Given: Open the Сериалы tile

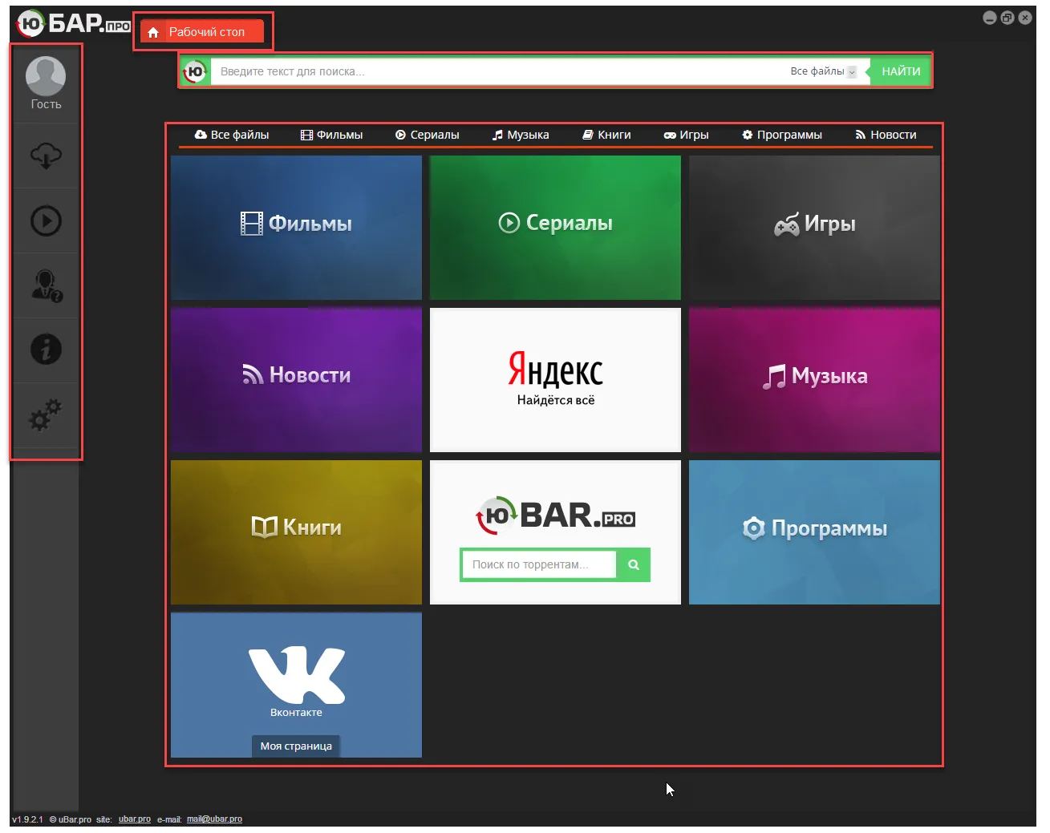Looking at the screenshot, I should point(555,228).
